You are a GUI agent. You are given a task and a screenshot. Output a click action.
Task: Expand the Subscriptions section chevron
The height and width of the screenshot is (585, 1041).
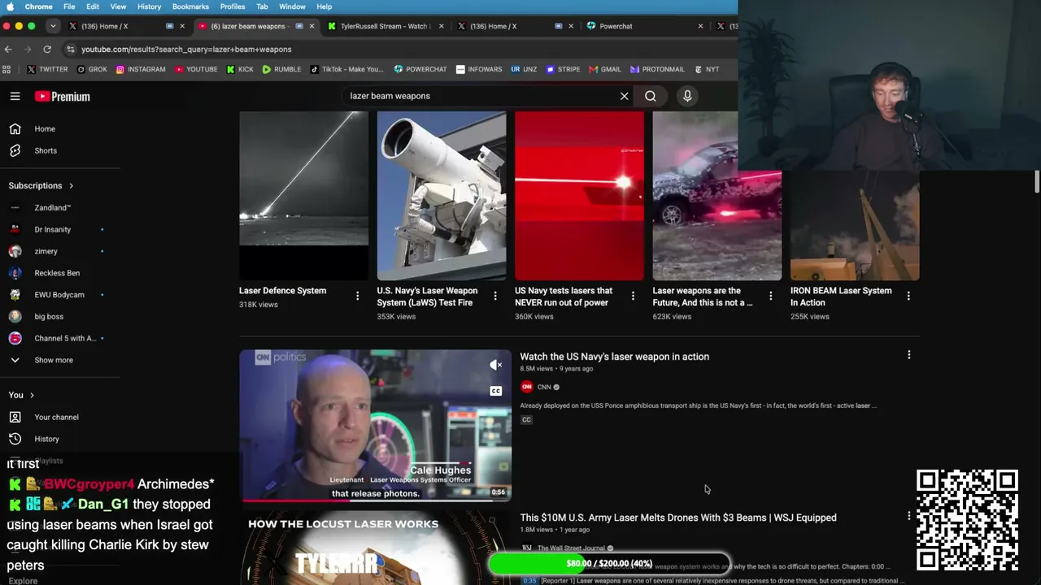pos(71,186)
